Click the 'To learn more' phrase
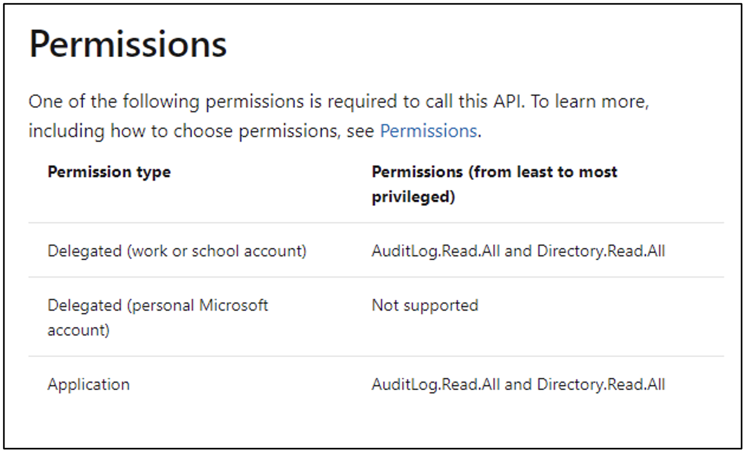 [x=590, y=101]
